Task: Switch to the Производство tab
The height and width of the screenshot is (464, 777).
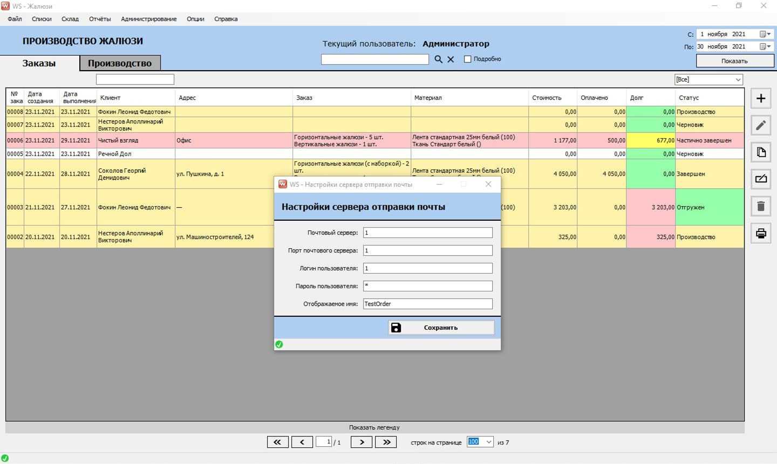Action: click(x=120, y=63)
